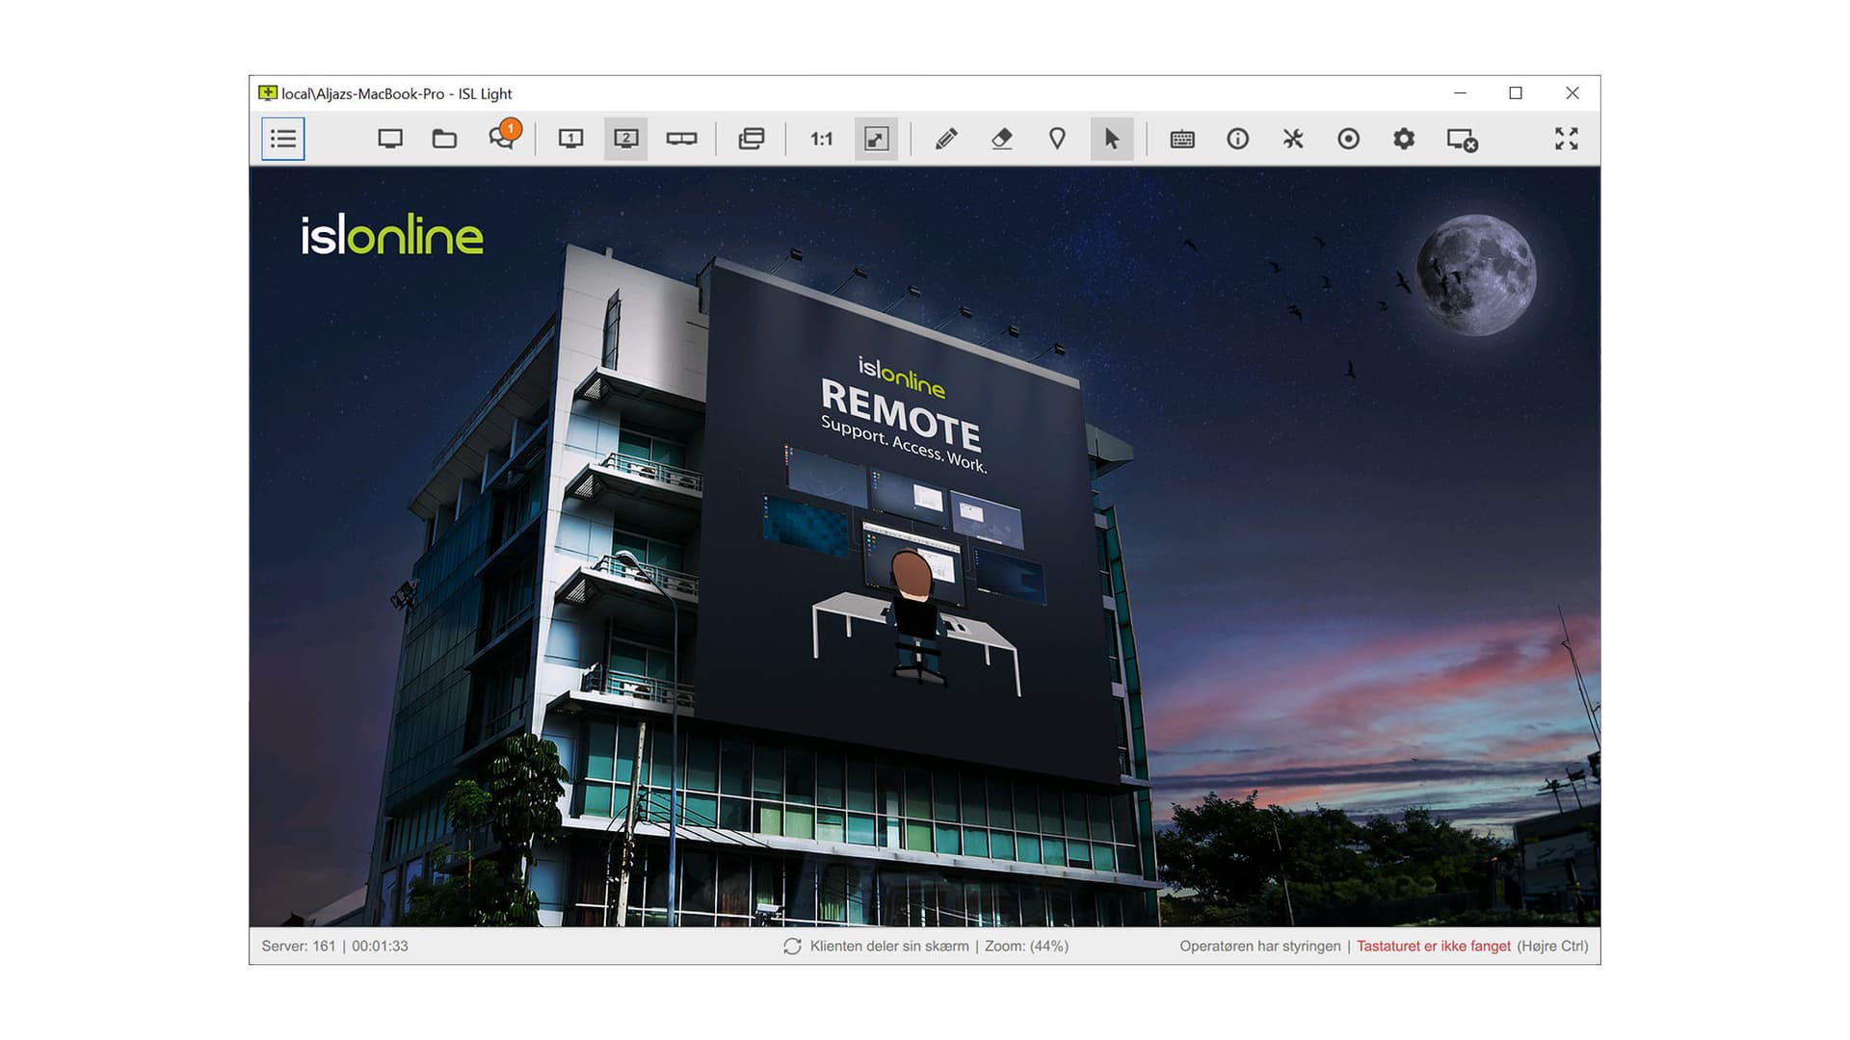This screenshot has width=1850, height=1040.
Task: Click the 'Zoom: (44%)' status text
Action: [x=1026, y=947]
